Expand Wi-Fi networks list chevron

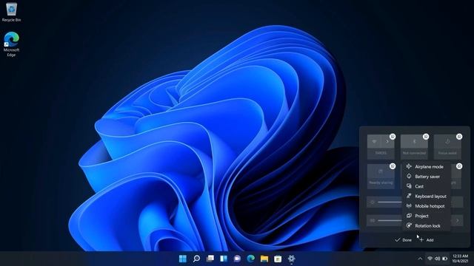tap(387, 141)
